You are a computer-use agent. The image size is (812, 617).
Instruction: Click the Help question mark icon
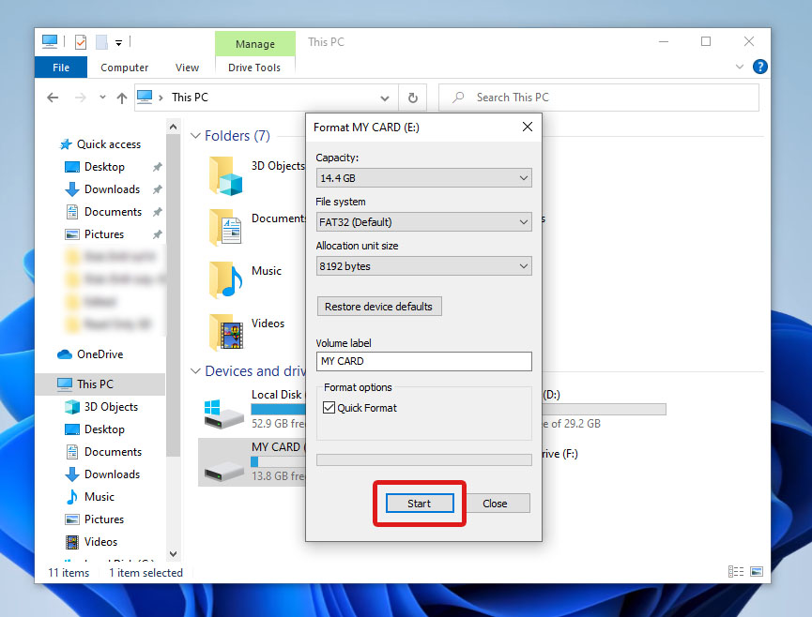[x=760, y=67]
